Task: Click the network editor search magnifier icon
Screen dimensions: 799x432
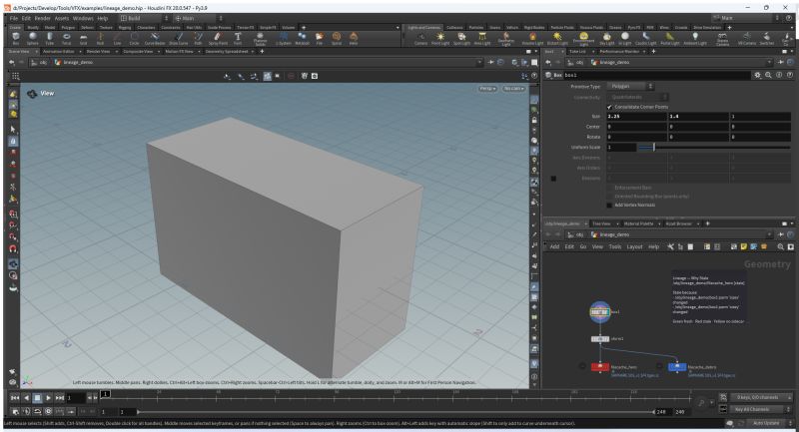Action: [780, 246]
